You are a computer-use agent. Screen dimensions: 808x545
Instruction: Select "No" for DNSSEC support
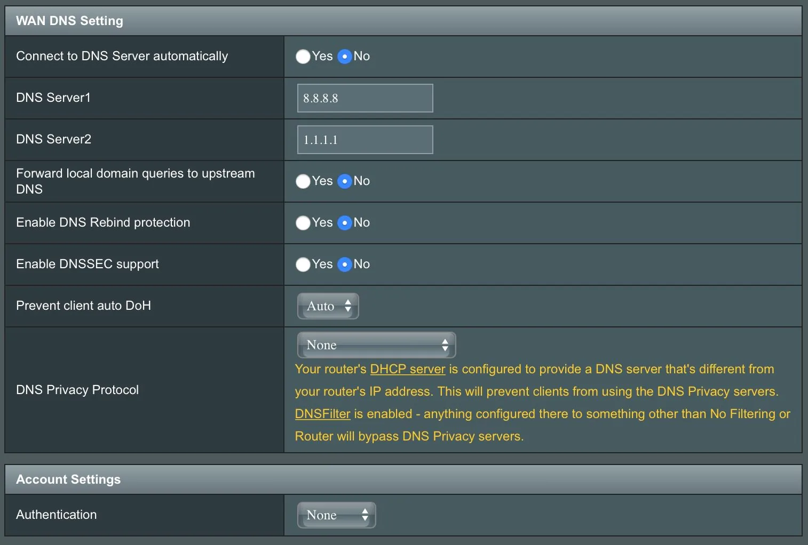[345, 265]
